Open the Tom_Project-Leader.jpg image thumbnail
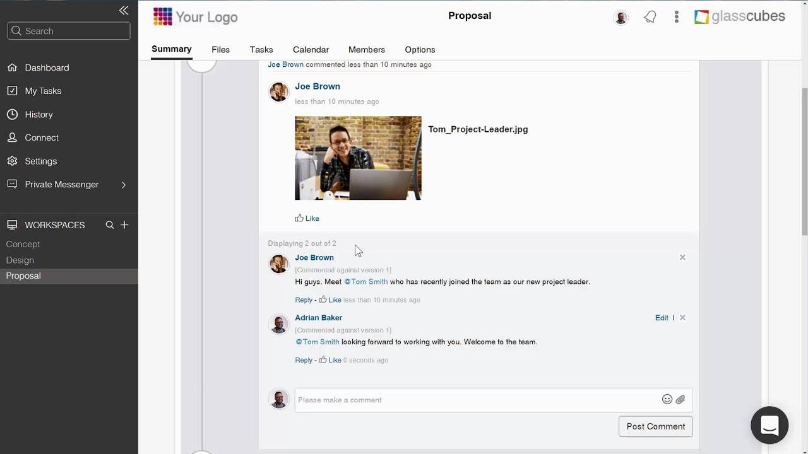Image resolution: width=808 pixels, height=454 pixels. pyautogui.click(x=358, y=158)
